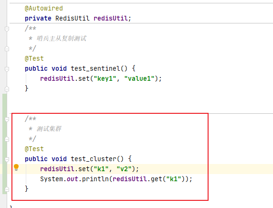Click the "value1" string literal
Image resolution: width=273 pixels, height=208 pixels.
click(139, 78)
